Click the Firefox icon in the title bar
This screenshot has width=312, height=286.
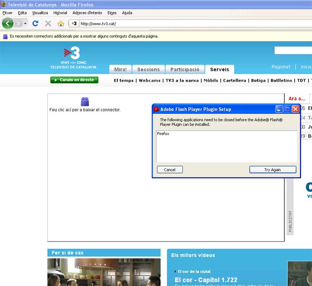tap(3, 4)
